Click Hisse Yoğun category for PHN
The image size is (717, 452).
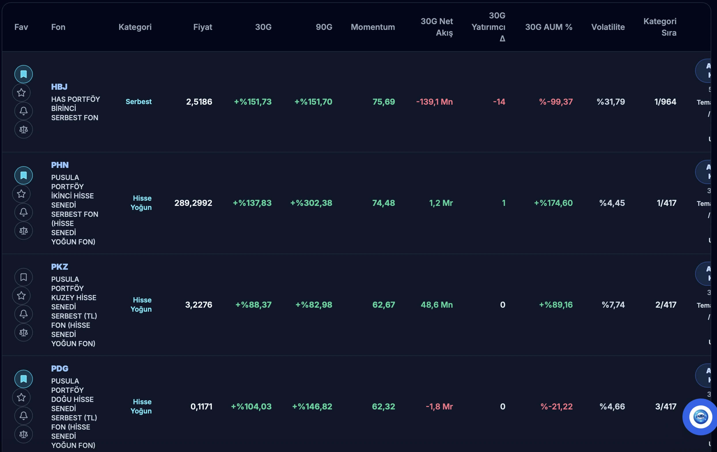click(x=141, y=203)
